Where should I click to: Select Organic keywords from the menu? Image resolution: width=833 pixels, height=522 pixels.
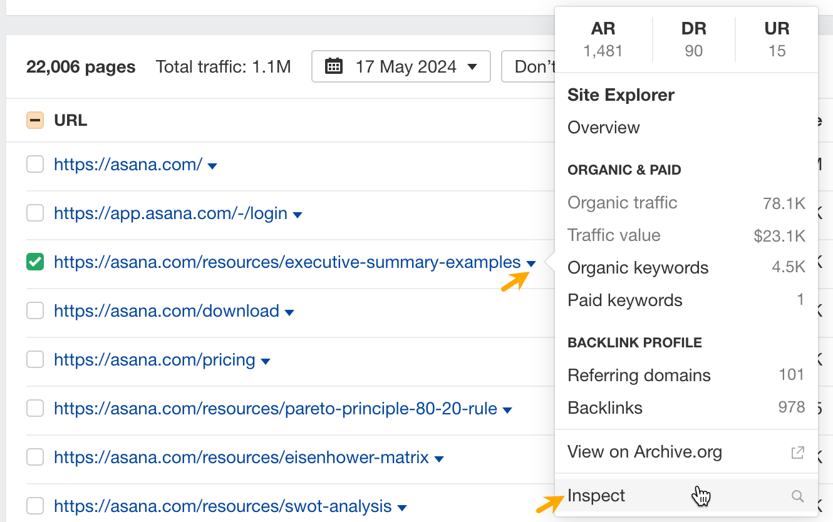point(638,267)
